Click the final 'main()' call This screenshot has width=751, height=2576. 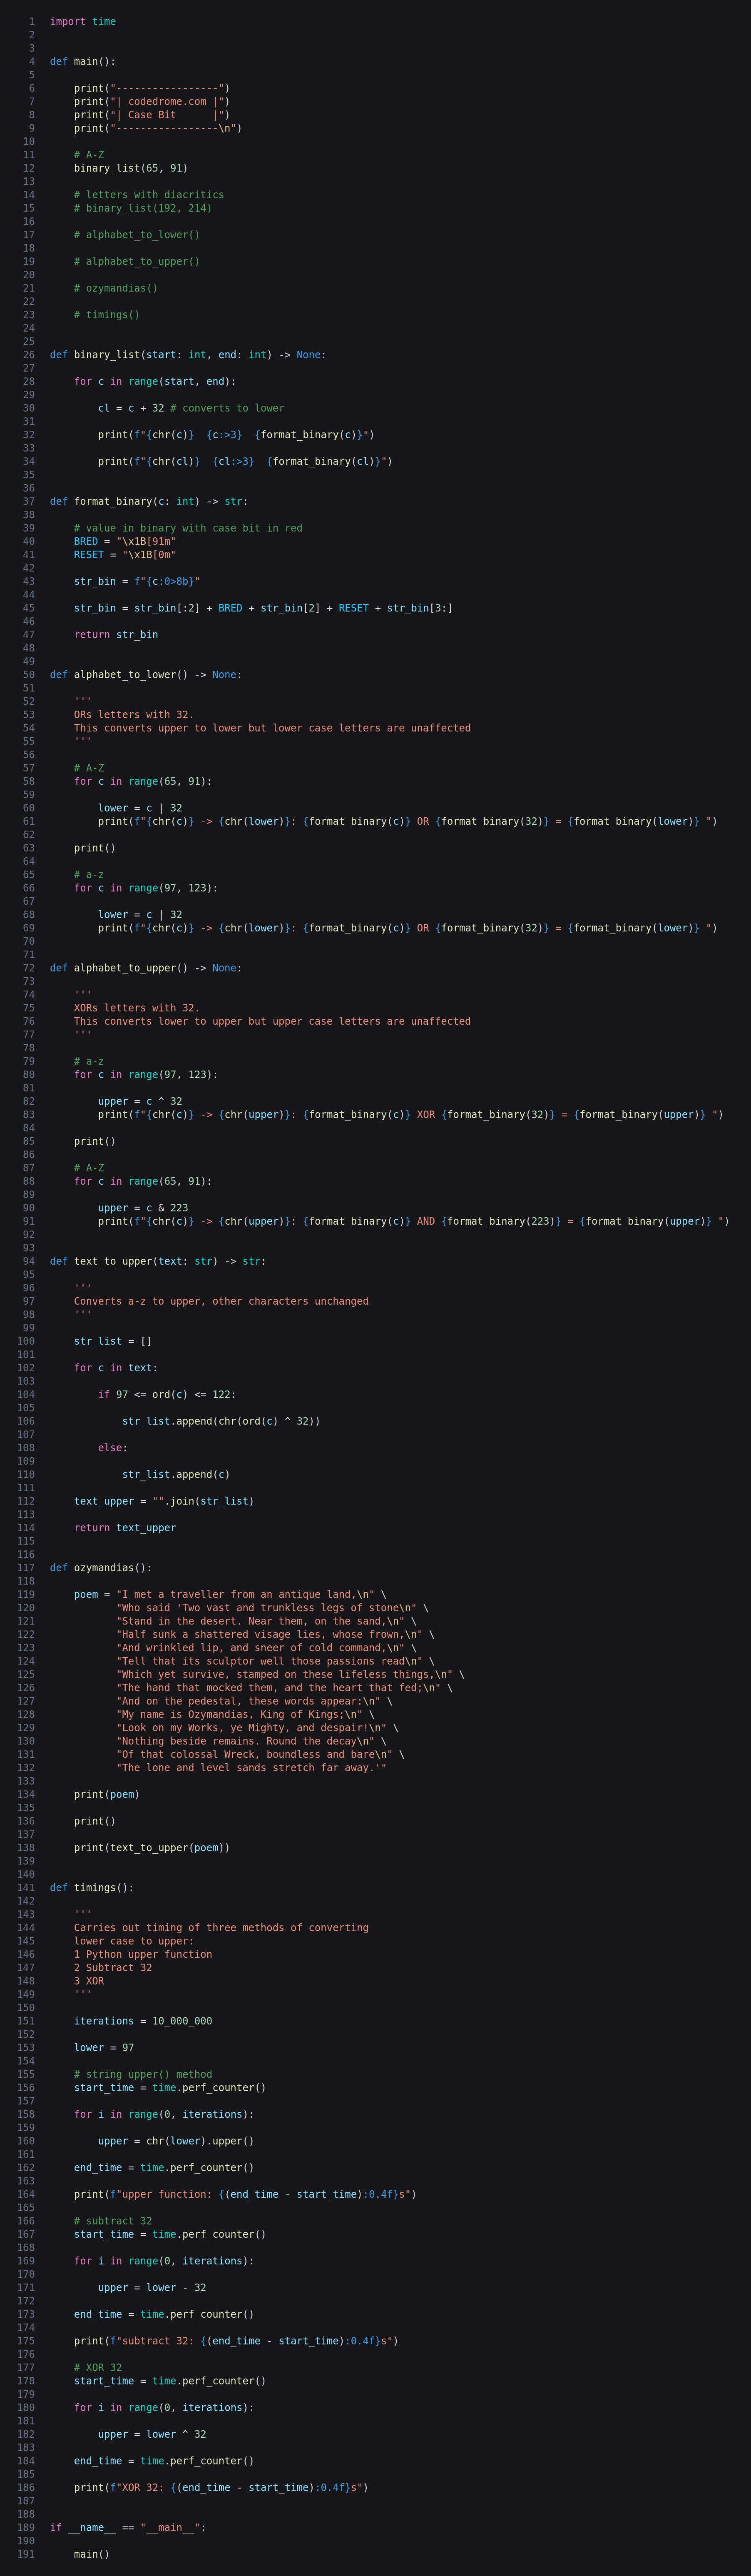[92, 2554]
